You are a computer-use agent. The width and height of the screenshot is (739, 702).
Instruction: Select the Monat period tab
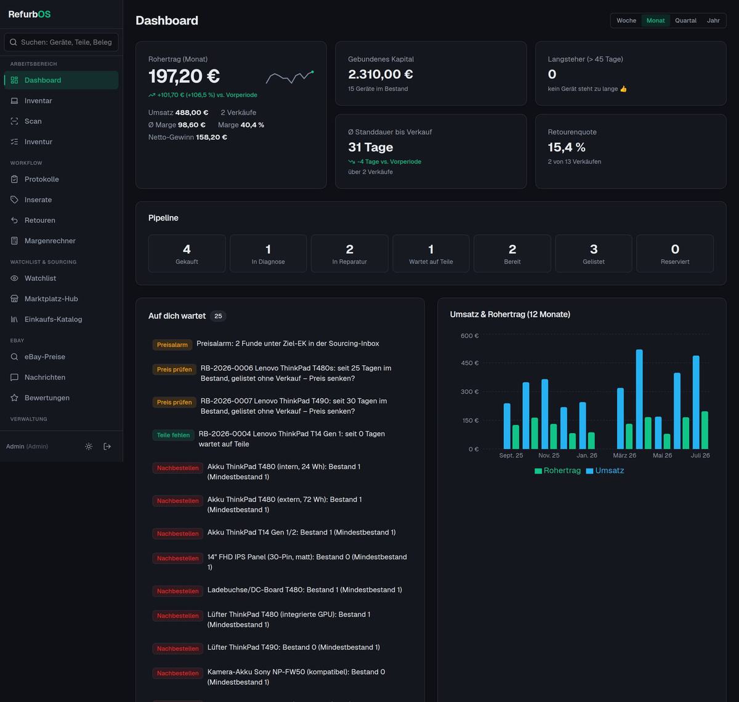(x=655, y=20)
